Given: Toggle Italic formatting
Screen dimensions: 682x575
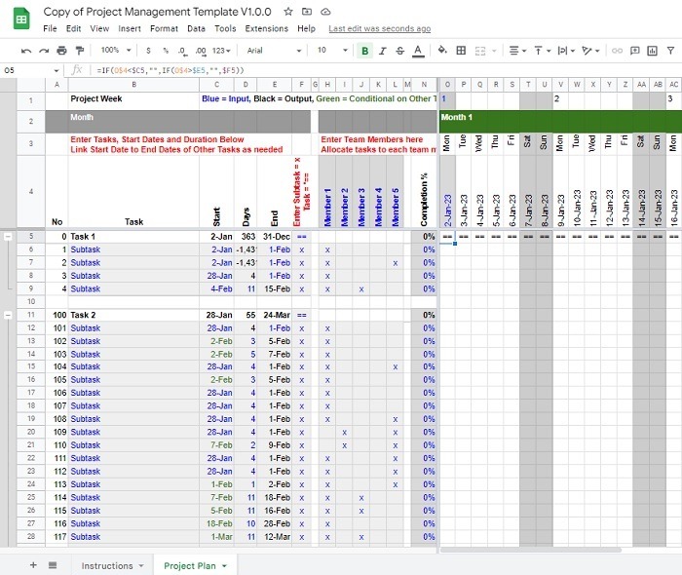Looking at the screenshot, I should tap(382, 51).
